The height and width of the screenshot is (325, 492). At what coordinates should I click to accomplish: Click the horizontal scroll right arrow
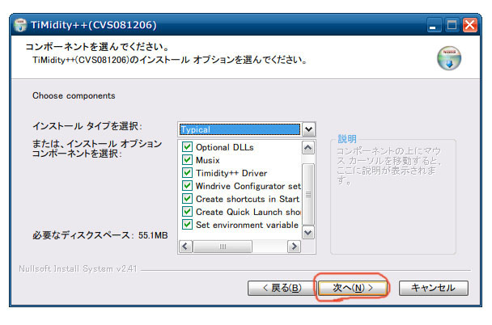tap(294, 247)
